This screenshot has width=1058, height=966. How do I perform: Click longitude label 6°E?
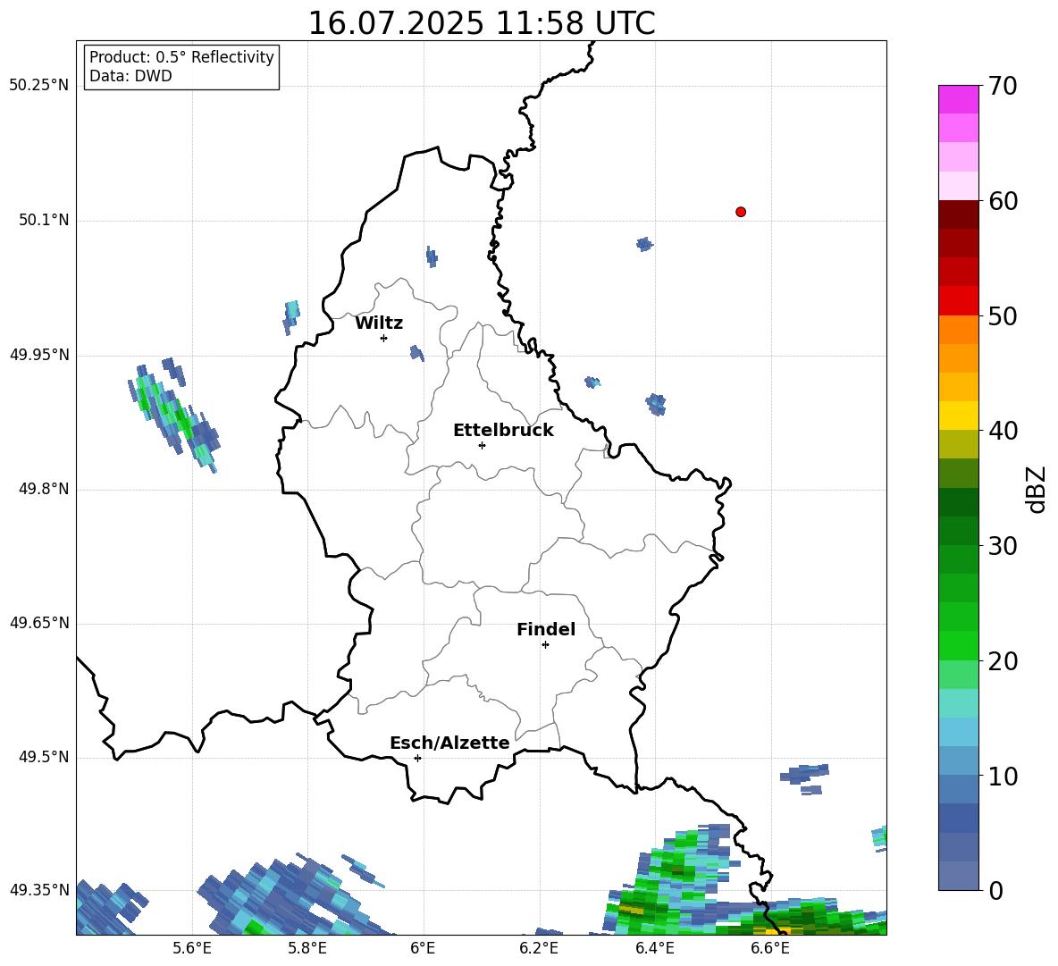tap(423, 948)
